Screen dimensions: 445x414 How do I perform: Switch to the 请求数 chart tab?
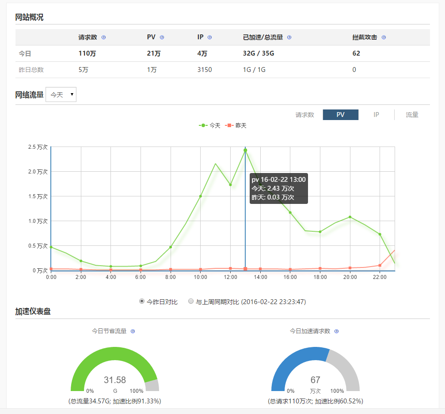[306, 114]
